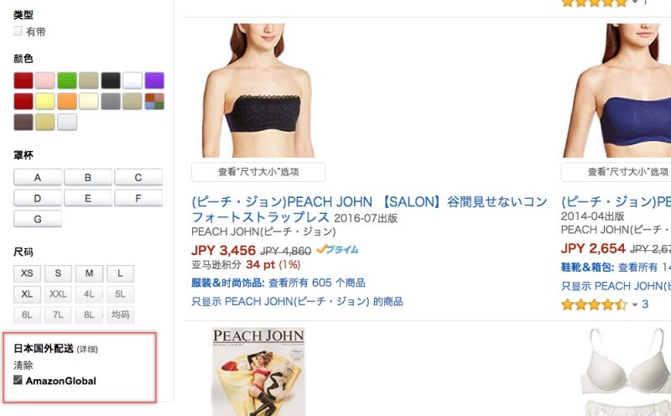Screen dimensions: 671x416
Task: Click 清除 to clear shipping filter
Action: [x=23, y=365]
